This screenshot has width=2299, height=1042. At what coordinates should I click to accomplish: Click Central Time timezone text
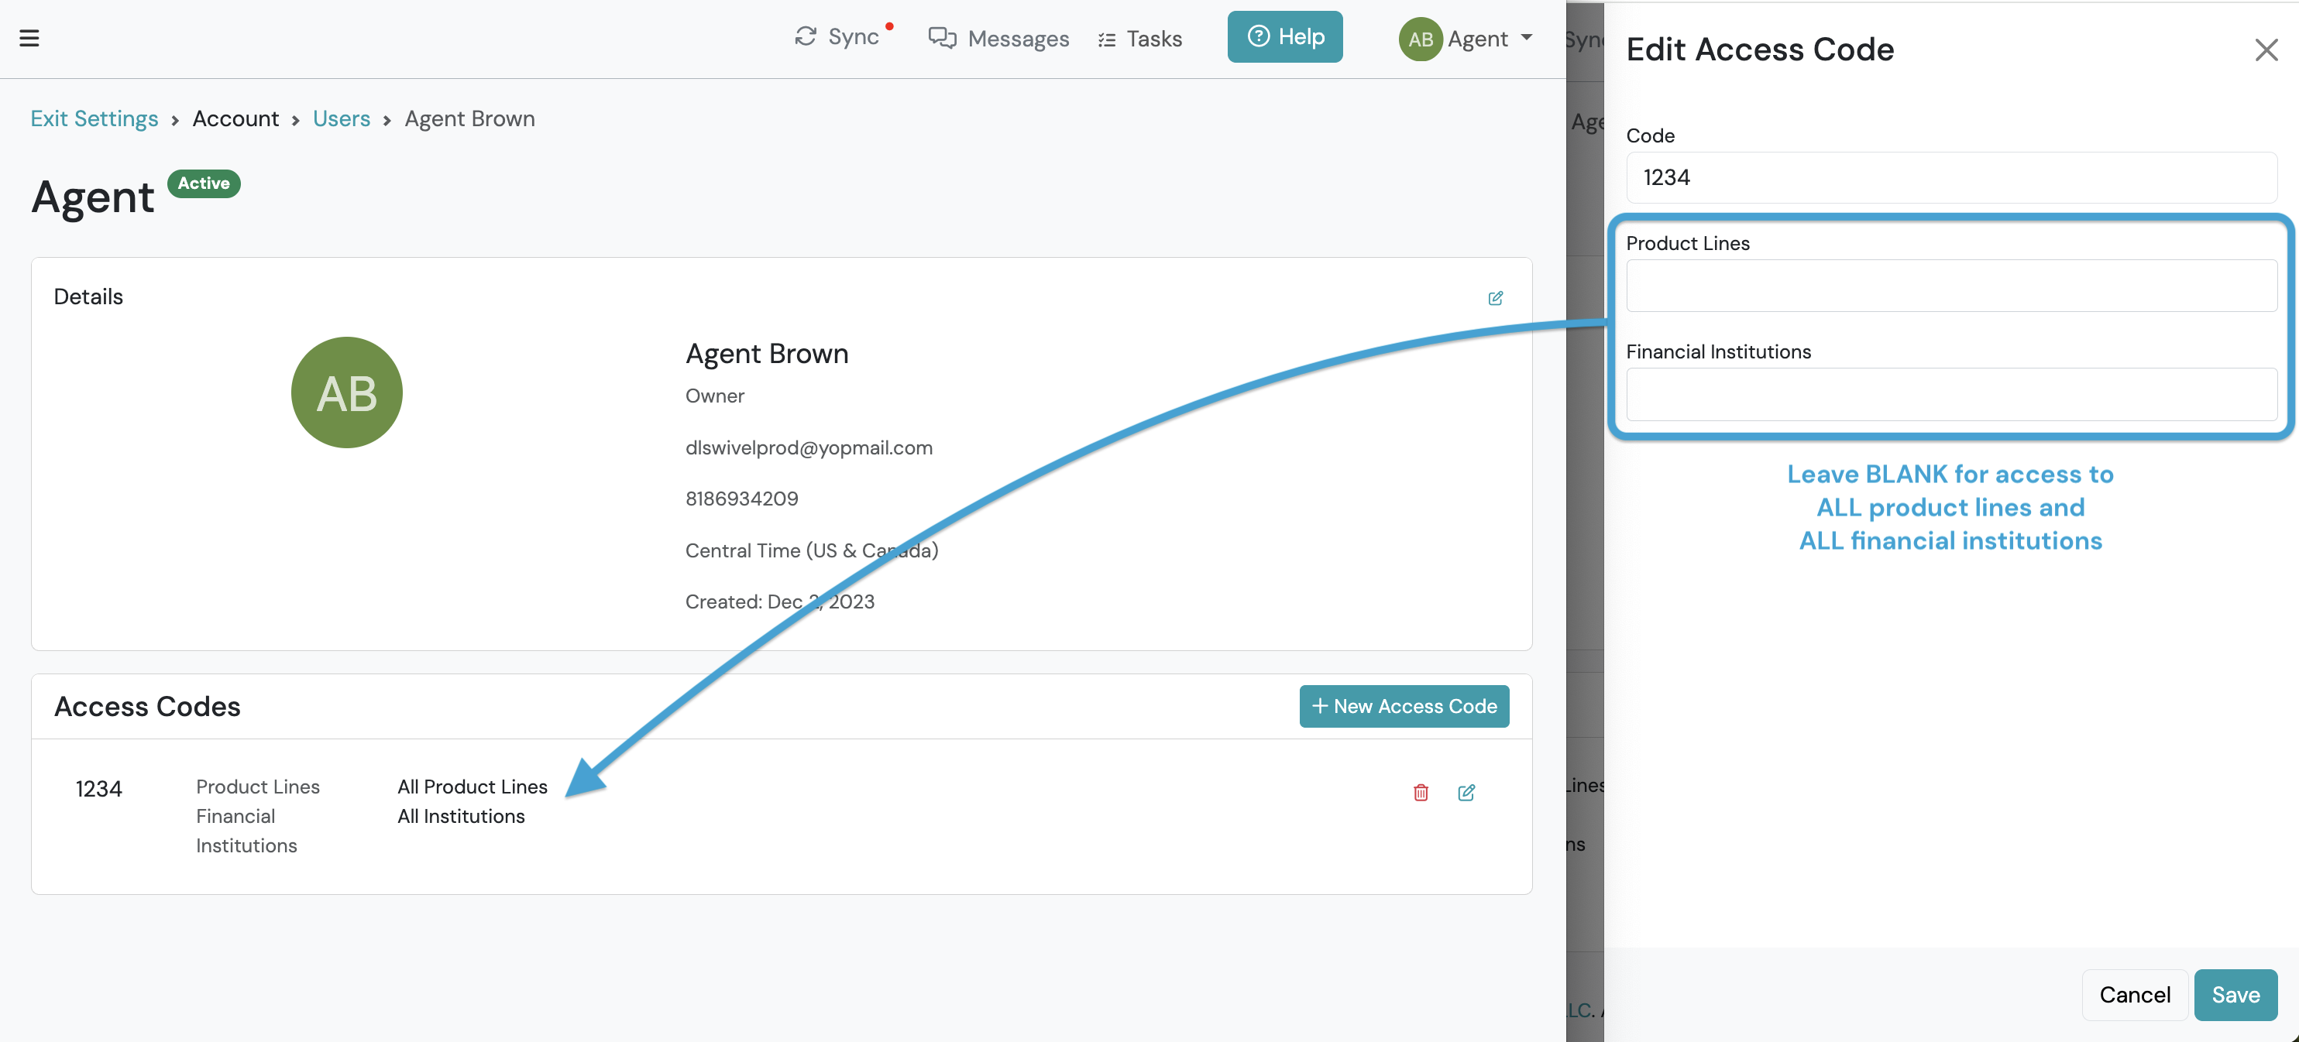click(811, 550)
